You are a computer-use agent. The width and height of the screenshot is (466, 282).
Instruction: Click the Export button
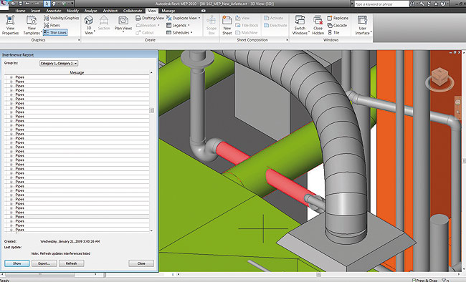click(x=44, y=263)
